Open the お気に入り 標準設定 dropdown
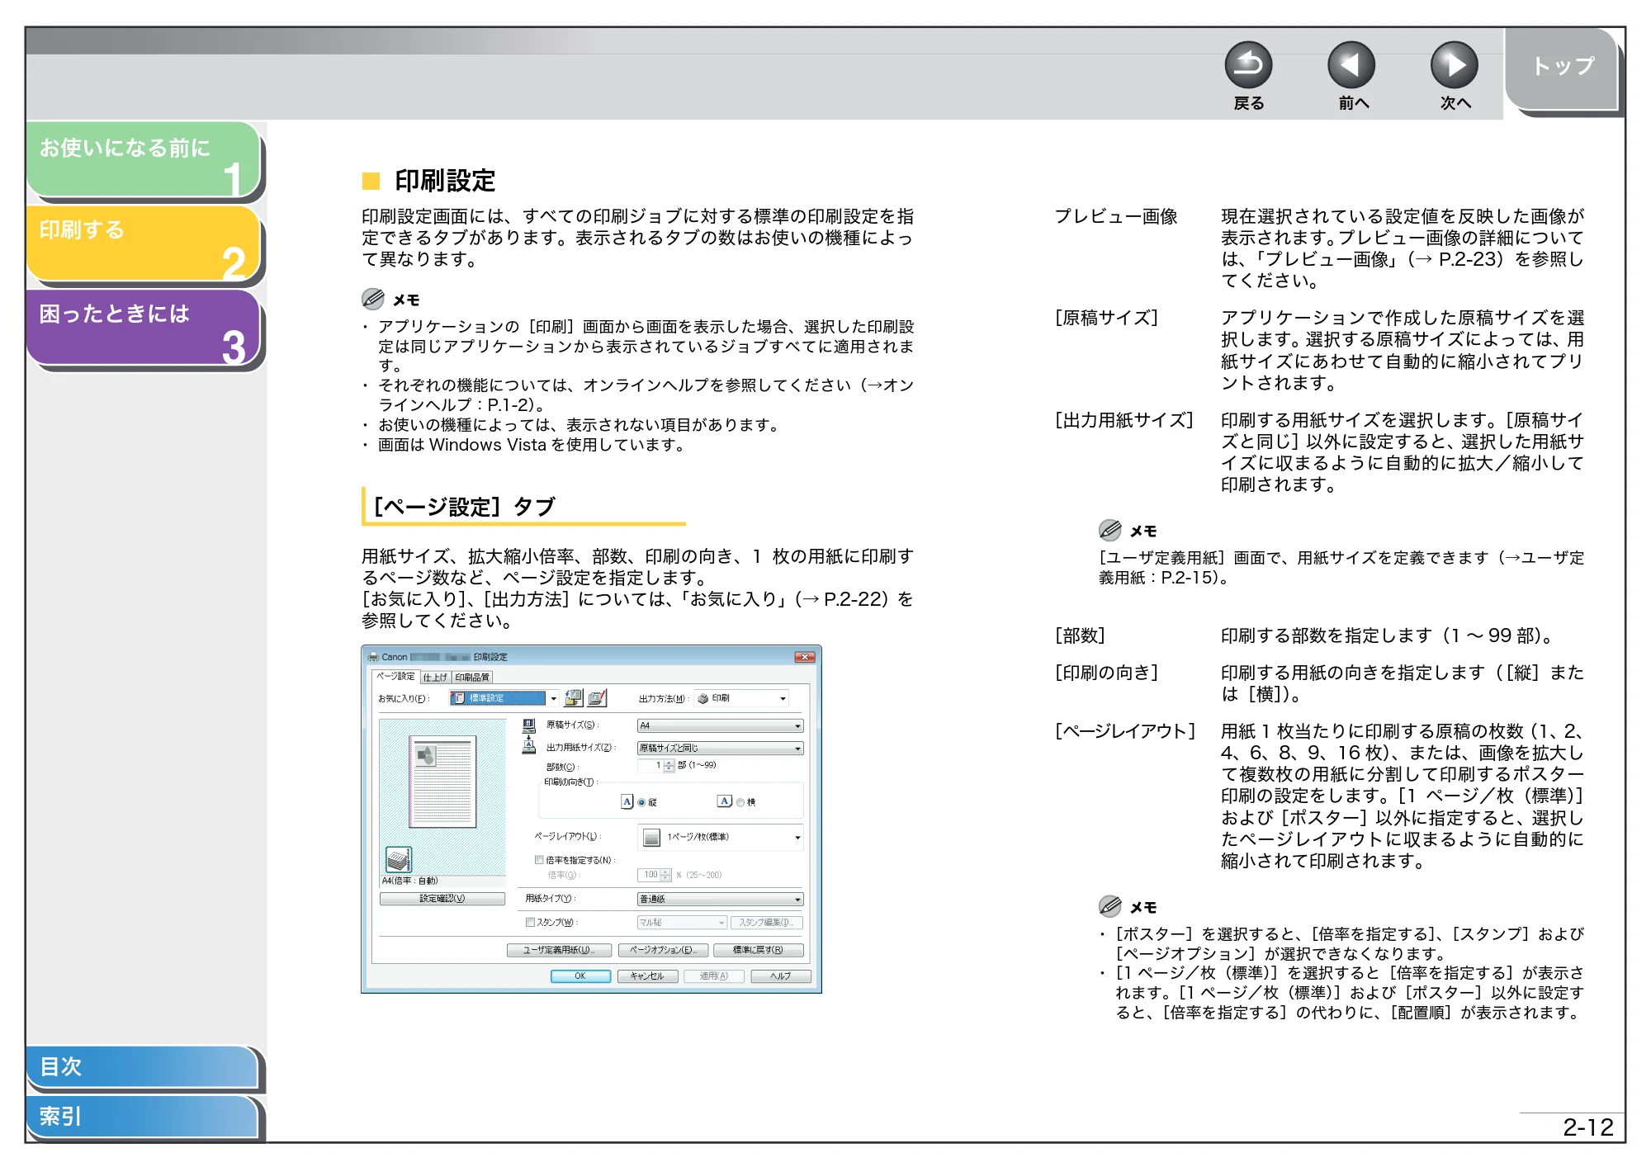The width and height of the screenshot is (1651, 1167). click(x=504, y=698)
